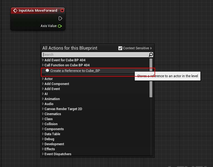
Task: Expand the Add Event category
Action: point(43,89)
